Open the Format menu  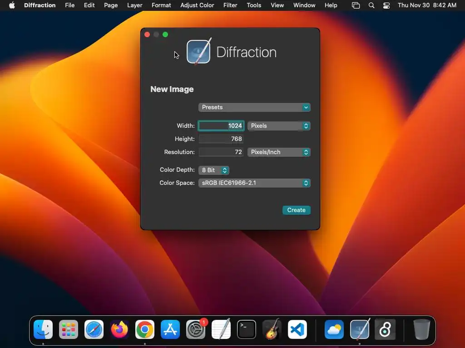click(x=161, y=5)
